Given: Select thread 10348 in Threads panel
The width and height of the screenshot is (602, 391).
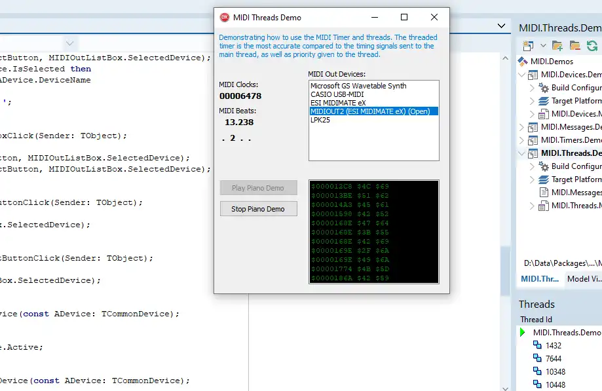Looking at the screenshot, I should click(555, 372).
